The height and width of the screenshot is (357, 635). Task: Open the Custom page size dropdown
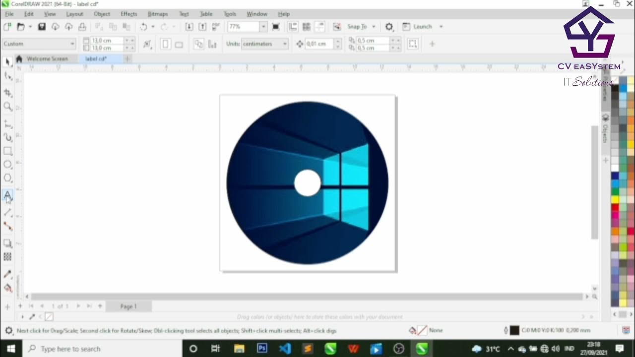(x=72, y=44)
